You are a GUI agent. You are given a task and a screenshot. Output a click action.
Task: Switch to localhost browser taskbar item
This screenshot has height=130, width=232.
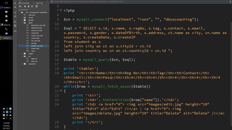6,8
